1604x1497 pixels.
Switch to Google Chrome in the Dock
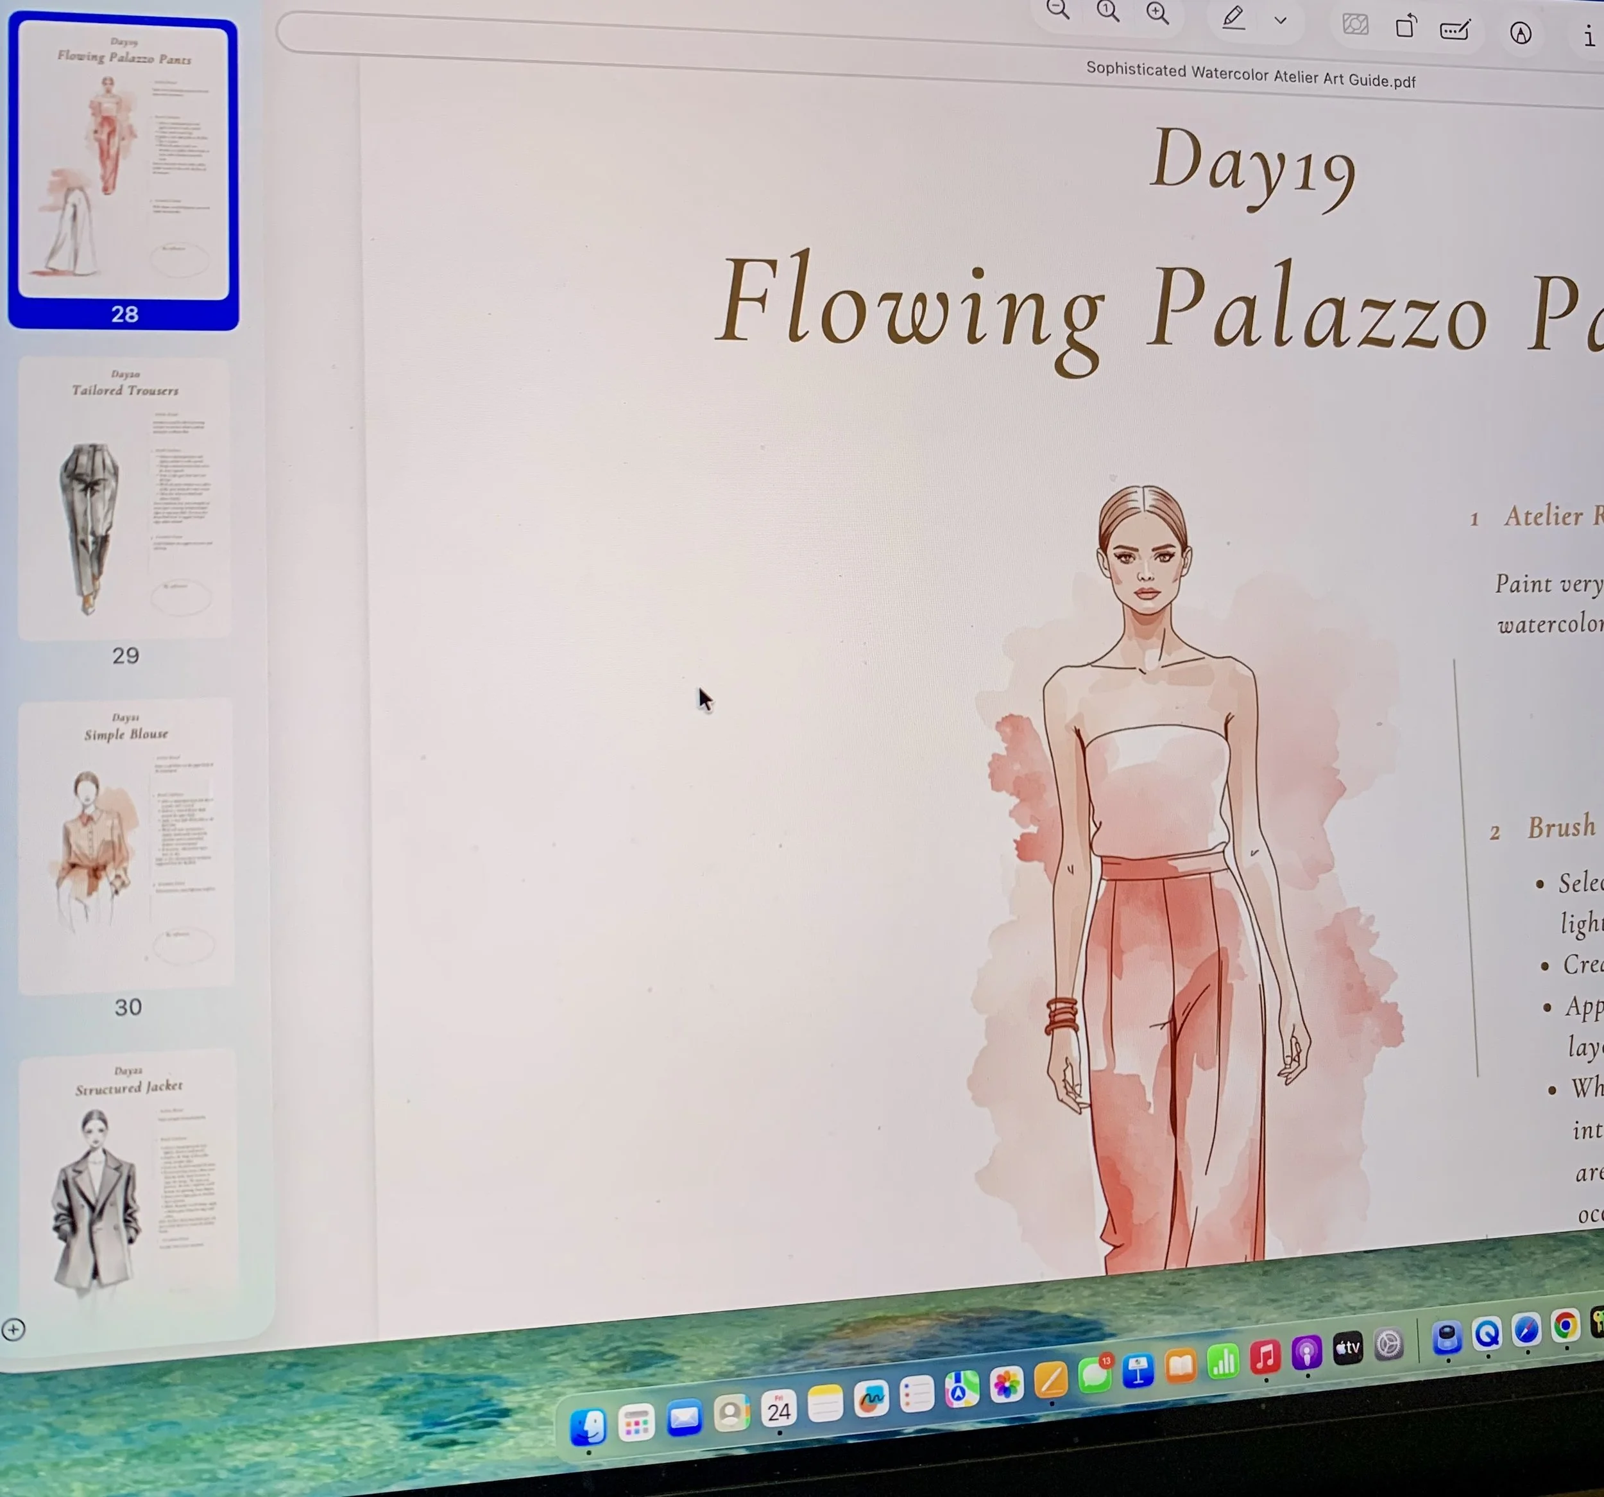point(1566,1326)
